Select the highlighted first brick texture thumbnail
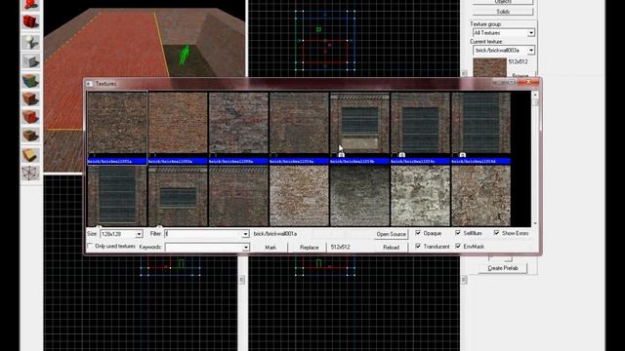This screenshot has width=625, height=351. 117,123
